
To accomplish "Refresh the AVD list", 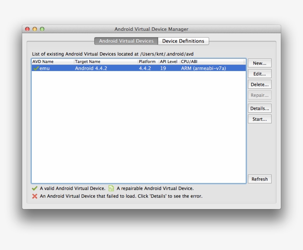I will (x=259, y=179).
